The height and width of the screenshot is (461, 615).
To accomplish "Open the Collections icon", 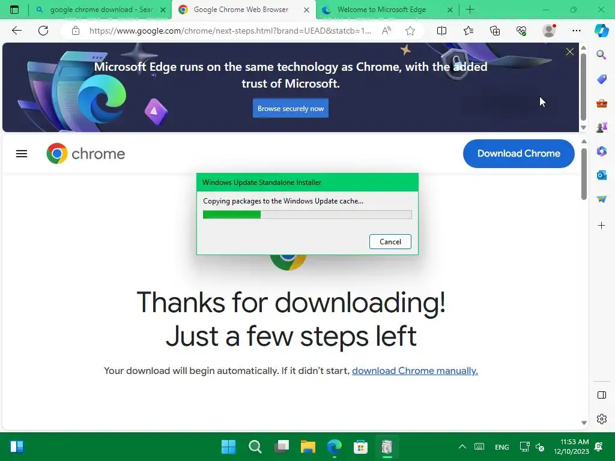I will pos(495,31).
